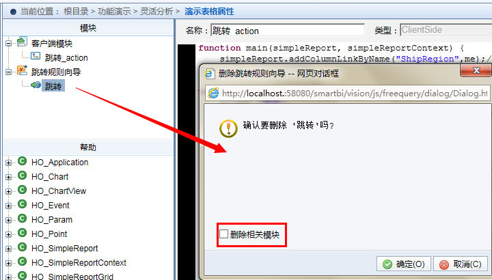Close the 删除跳转规则向导 dialog window
Viewport: 492px width, 280px height.
click(476, 70)
